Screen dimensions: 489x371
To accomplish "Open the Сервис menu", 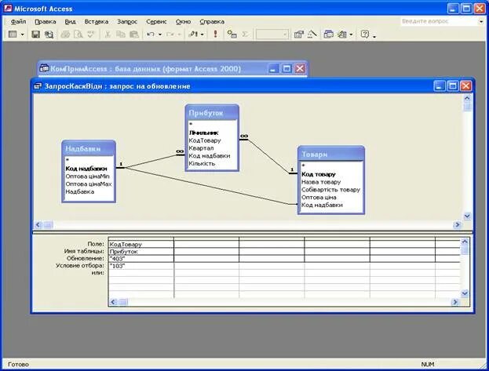I will click(x=156, y=21).
